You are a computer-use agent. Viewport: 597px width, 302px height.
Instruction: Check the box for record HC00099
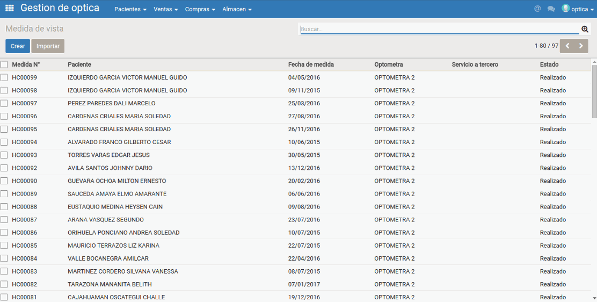click(x=4, y=77)
